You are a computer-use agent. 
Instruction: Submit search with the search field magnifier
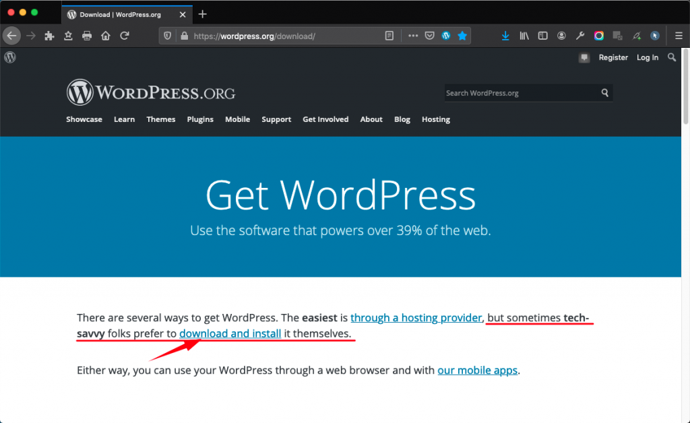point(605,93)
